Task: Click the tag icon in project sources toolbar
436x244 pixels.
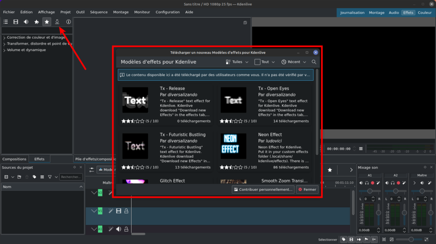Action: coord(34,177)
